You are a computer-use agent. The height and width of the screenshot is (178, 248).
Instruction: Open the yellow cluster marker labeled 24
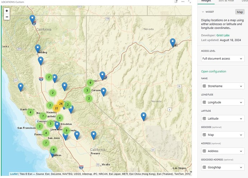(61, 104)
